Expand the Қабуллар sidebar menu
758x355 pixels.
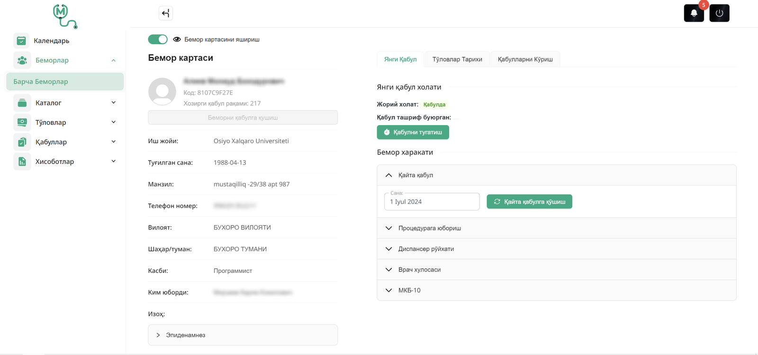point(113,142)
